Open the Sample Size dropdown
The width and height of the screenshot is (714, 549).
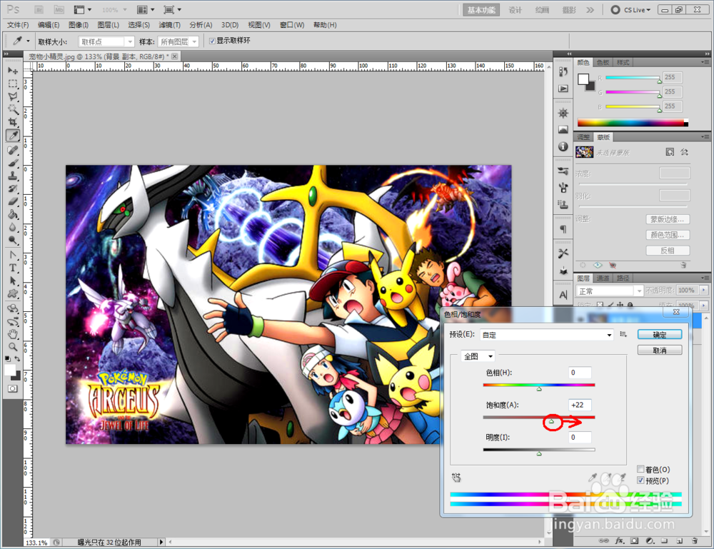(106, 41)
